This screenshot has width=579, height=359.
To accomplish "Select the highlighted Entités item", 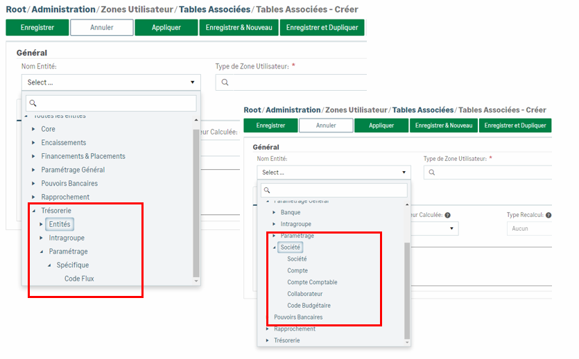I will (60, 224).
